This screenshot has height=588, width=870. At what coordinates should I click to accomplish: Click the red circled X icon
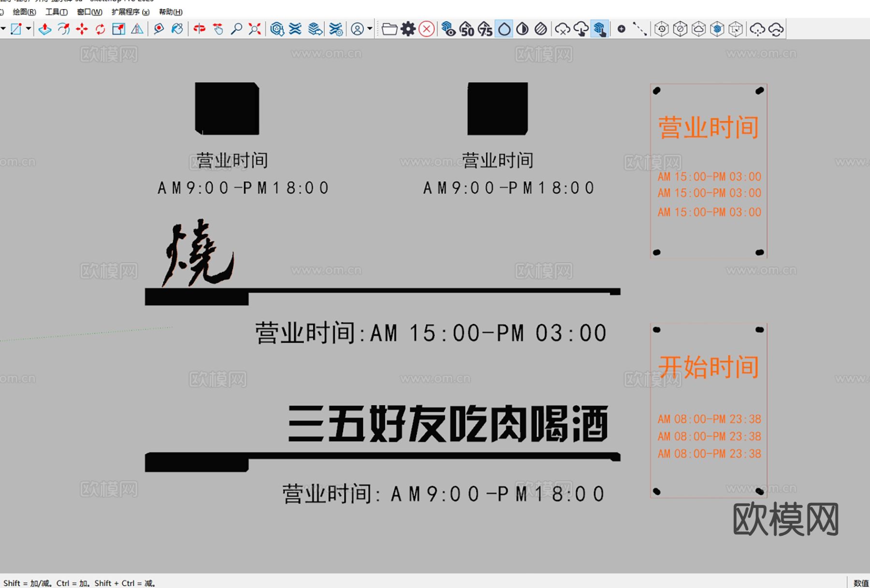(426, 29)
